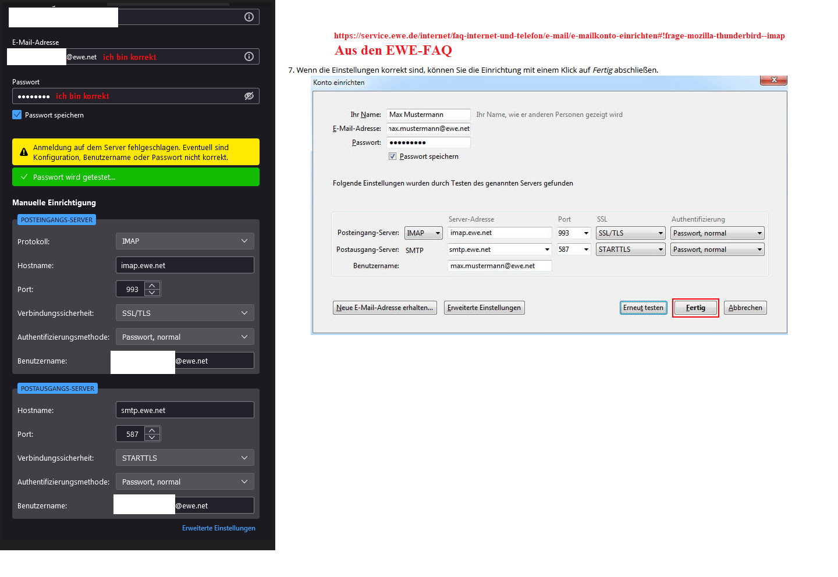Open the Posteingang-Server Passwort, normal dropdown in the dialog
Image resolution: width=838 pixels, height=577 pixels.
click(x=718, y=233)
